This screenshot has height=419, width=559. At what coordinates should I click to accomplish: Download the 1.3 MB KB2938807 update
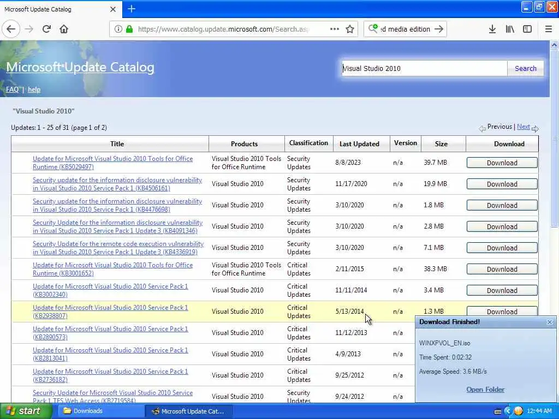[502, 311]
